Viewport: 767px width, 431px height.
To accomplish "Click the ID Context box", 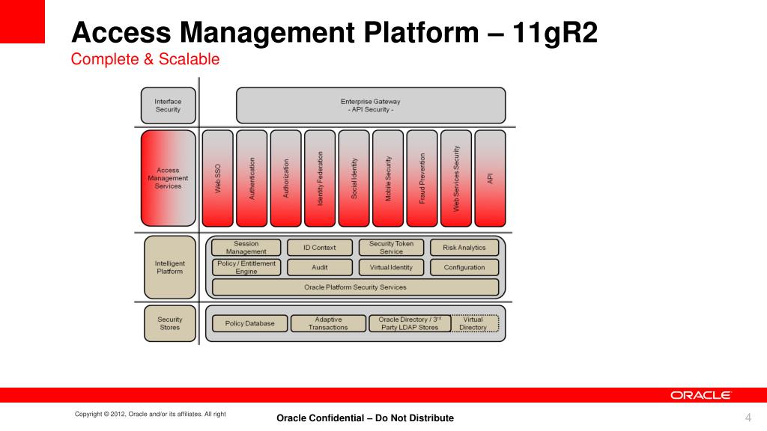I will (319, 248).
